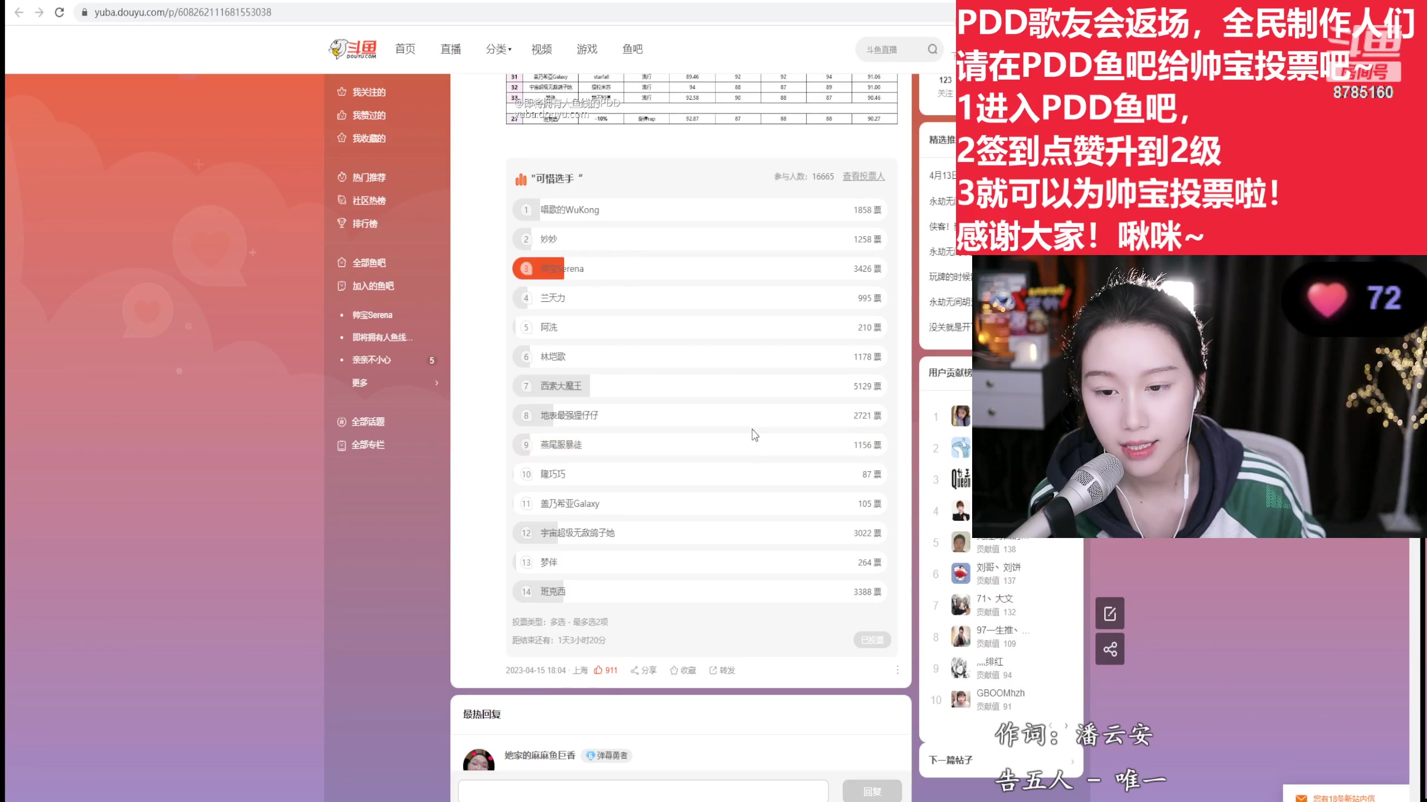Open 加入的鱼吧 in sidebar
Screen dimensions: 1427x802
[366, 286]
